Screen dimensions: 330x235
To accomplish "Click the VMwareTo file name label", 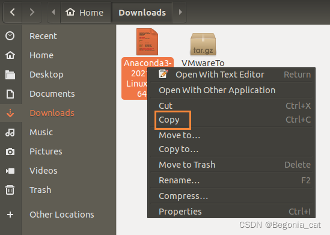I will pos(203,63).
